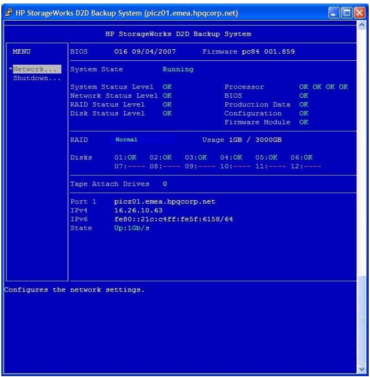Click the scrollbar down arrow
Viewport: 370px width, 377px height.
[x=362, y=369]
